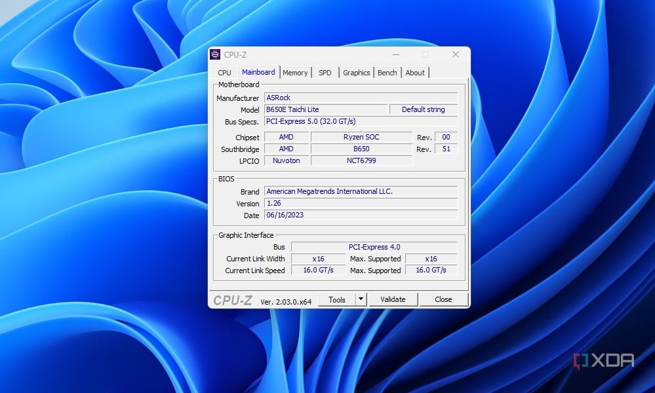655x393 pixels.
Task: Open the Memory tab
Action: pos(295,73)
